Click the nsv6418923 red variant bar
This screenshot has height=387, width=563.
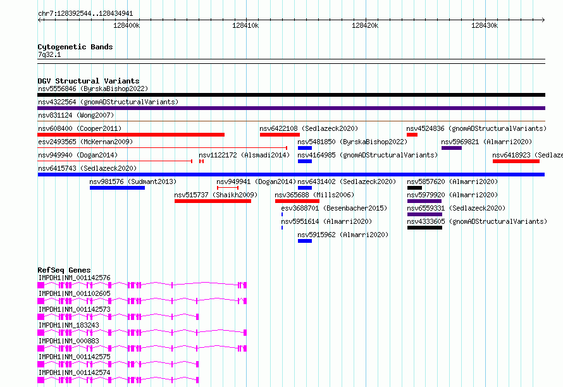[x=516, y=161]
